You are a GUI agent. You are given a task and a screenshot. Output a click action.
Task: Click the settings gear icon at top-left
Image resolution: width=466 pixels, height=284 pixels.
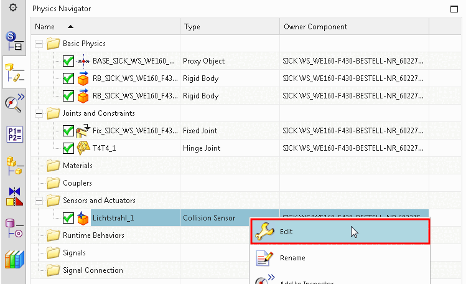[x=12, y=9]
